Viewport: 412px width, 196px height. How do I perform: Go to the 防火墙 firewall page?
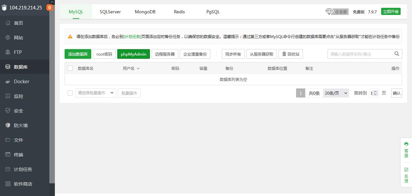(20, 125)
